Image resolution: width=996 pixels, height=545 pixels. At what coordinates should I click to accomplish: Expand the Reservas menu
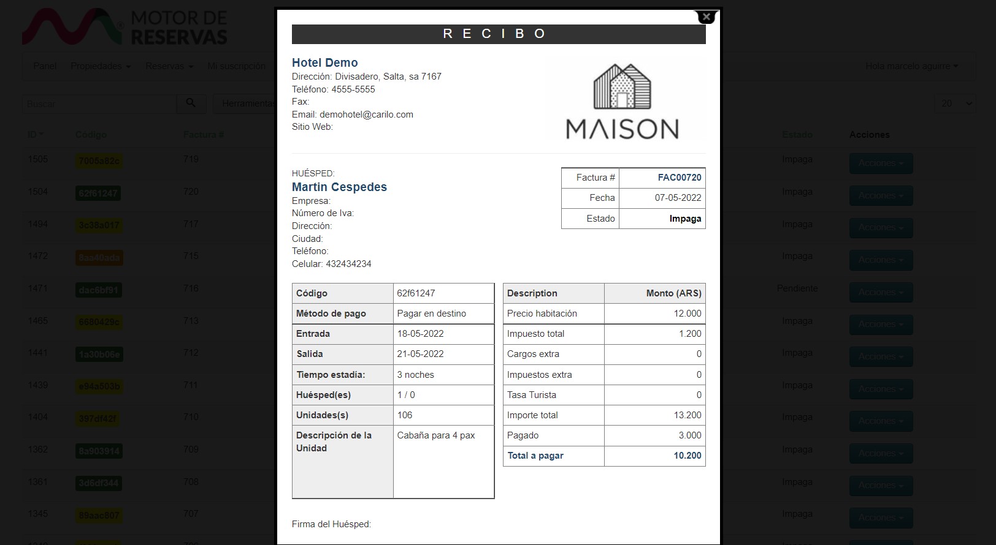point(169,66)
